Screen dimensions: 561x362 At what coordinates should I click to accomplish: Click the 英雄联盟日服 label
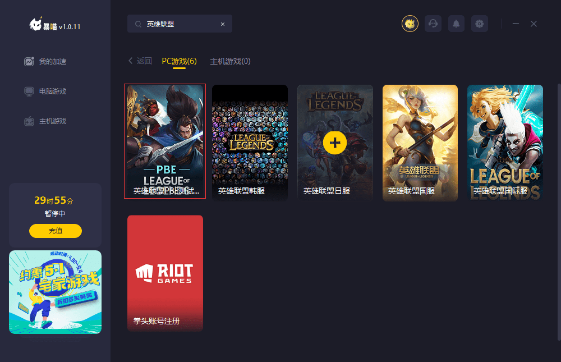[327, 191]
